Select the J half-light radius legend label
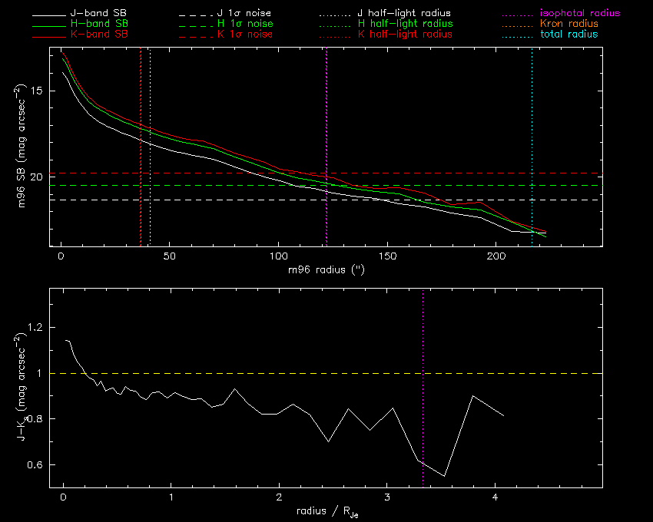Viewport: 653px width, 522px height. 405,14
